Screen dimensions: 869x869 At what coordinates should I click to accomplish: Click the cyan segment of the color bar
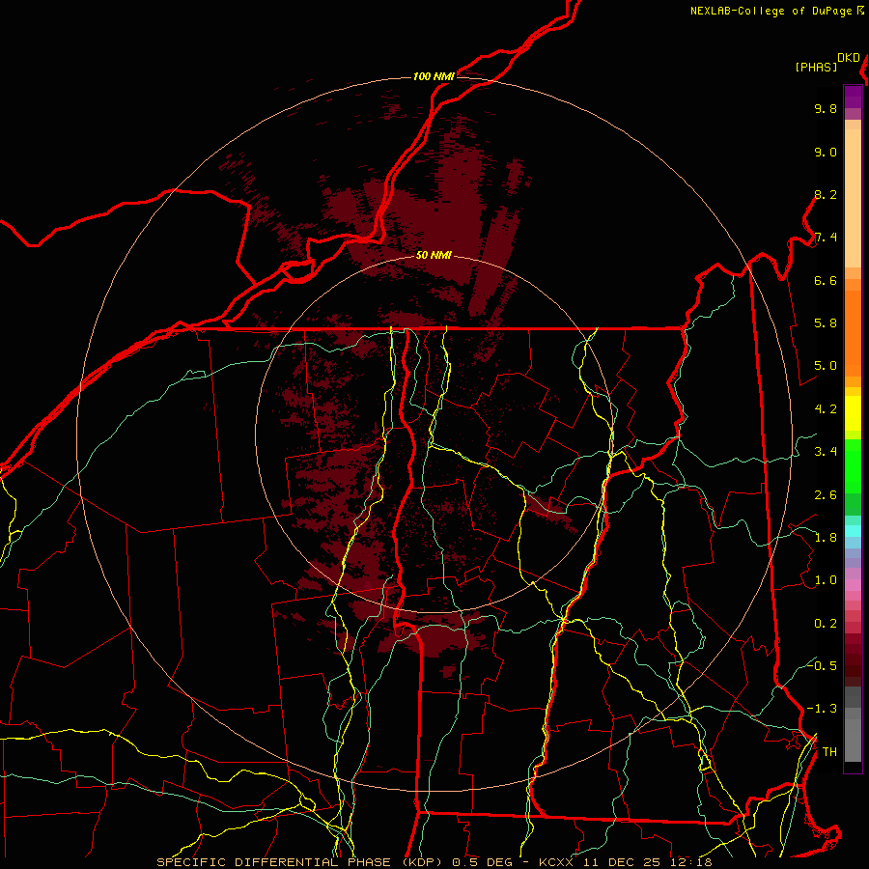pyautogui.click(x=853, y=531)
